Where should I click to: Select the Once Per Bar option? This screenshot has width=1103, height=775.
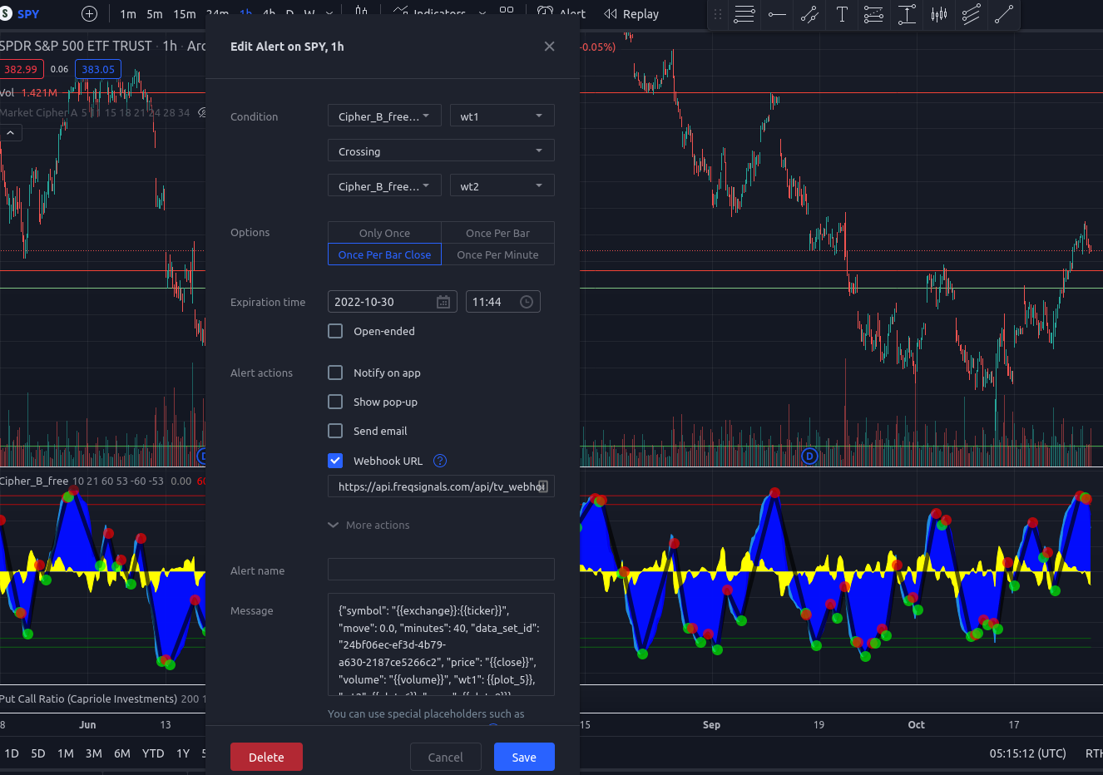pyautogui.click(x=497, y=233)
